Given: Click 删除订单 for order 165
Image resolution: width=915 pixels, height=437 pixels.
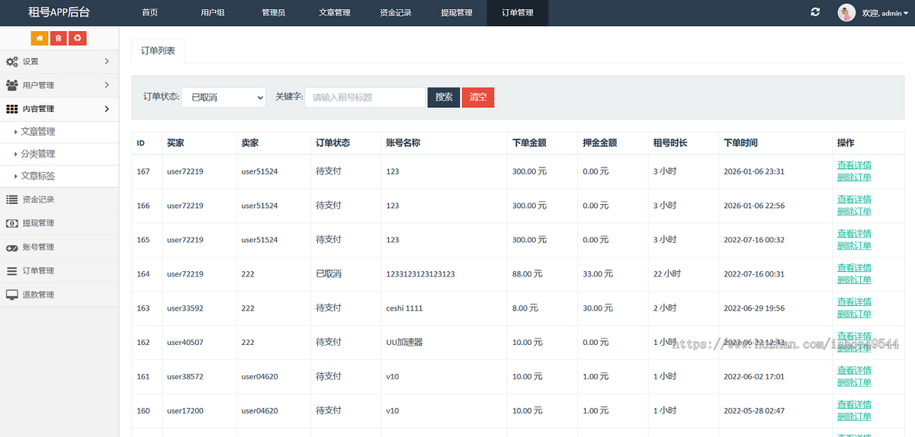Looking at the screenshot, I should click(854, 246).
